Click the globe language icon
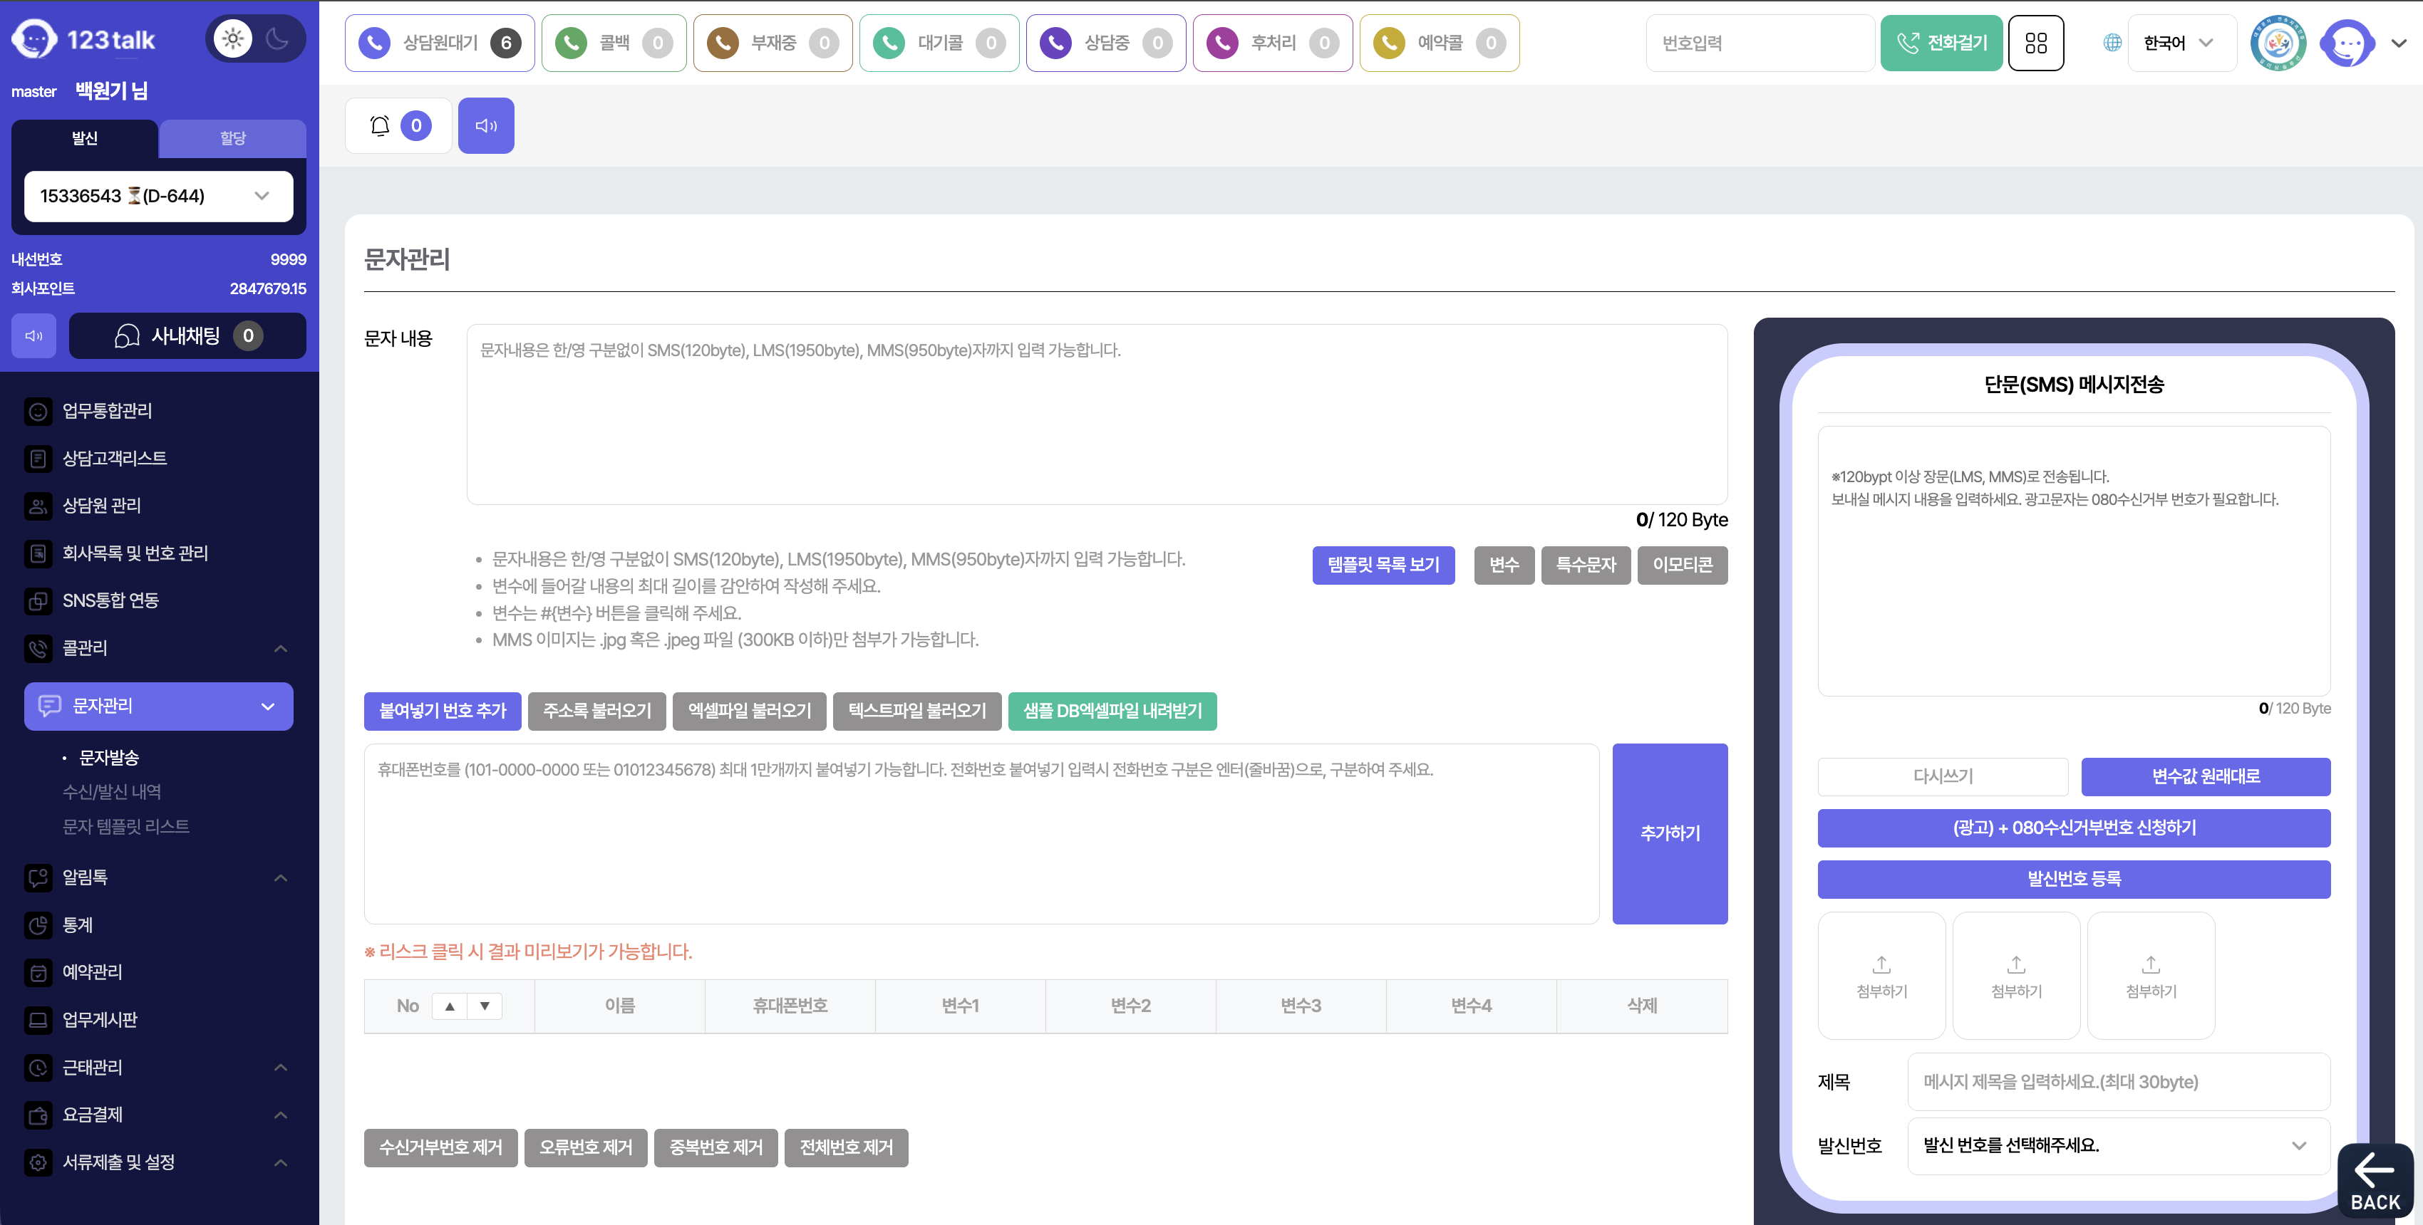The width and height of the screenshot is (2423, 1225). pyautogui.click(x=2112, y=42)
